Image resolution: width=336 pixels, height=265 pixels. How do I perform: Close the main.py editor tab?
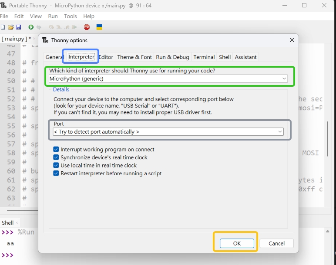(34, 39)
